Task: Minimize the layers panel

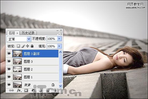Action: point(57,30)
